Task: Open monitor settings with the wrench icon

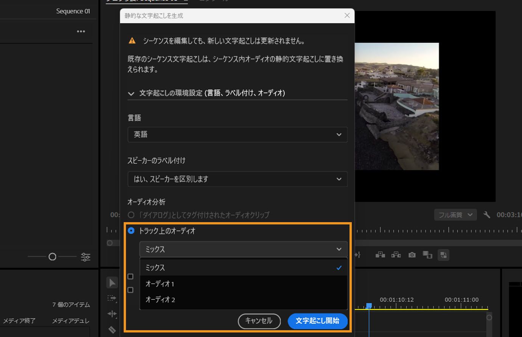Action: [487, 214]
